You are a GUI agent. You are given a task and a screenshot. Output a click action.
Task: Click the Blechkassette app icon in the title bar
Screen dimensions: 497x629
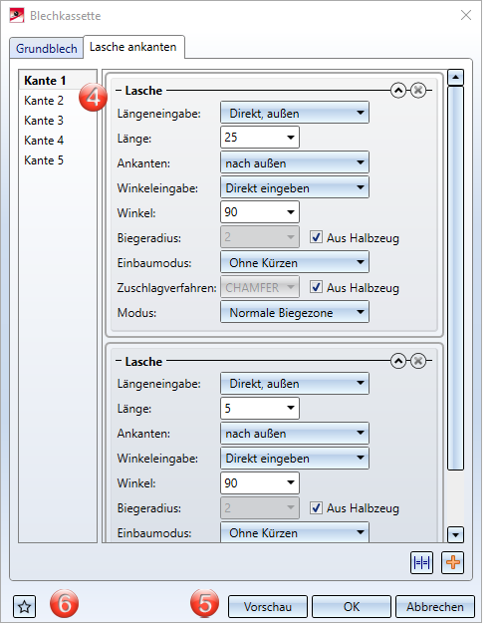[16, 16]
